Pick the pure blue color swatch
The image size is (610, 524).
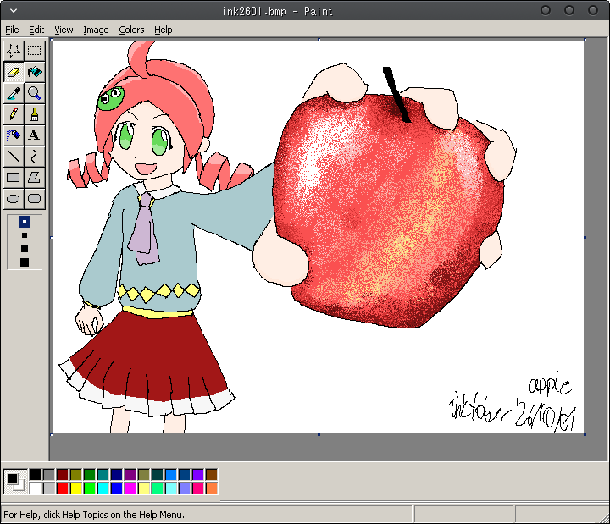[x=117, y=488]
